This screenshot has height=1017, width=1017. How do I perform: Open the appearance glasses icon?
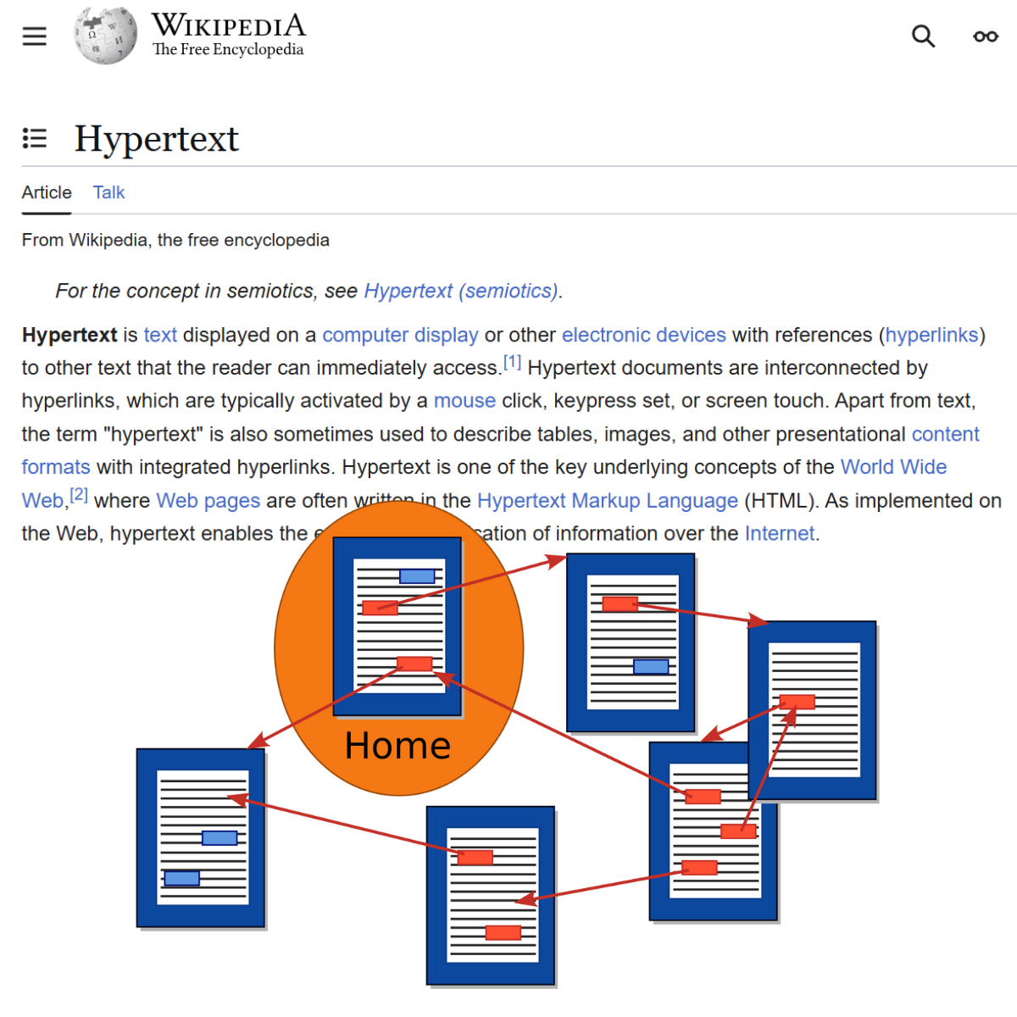coord(986,36)
